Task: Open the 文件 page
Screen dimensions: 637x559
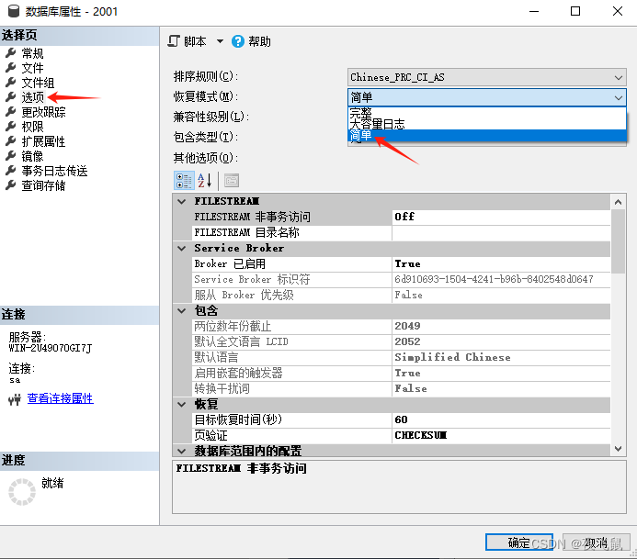Action: (32, 68)
